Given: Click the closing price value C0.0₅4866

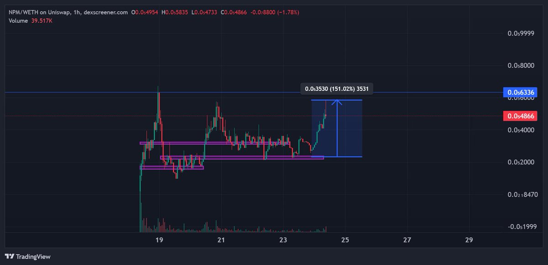Looking at the screenshot, I should tap(235, 12).
